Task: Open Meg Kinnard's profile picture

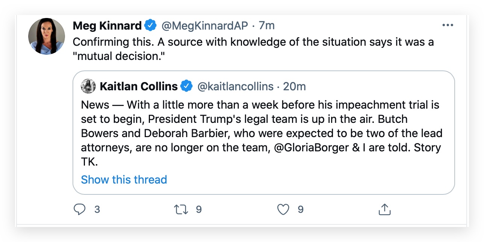Action: coord(47,36)
